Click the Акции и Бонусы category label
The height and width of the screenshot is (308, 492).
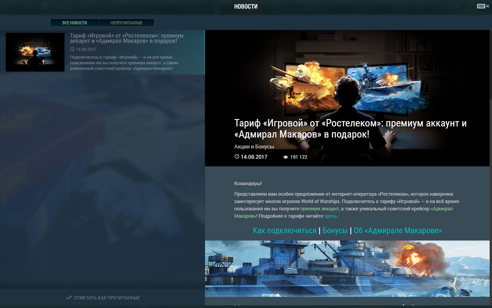click(x=254, y=146)
